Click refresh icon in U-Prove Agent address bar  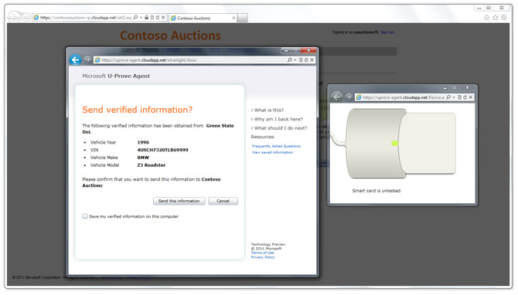306,60
